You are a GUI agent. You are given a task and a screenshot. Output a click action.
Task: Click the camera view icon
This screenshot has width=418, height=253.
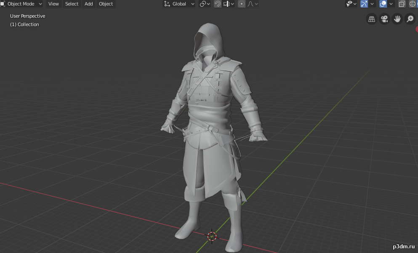[384, 19]
